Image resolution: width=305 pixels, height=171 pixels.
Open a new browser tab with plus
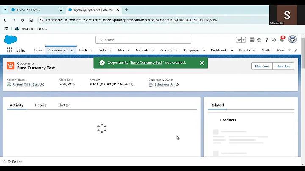pyautogui.click(x=126, y=10)
